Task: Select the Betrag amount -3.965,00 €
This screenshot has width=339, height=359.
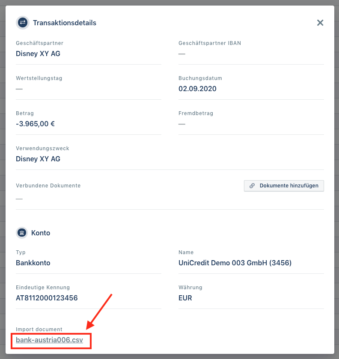Action: [36, 124]
